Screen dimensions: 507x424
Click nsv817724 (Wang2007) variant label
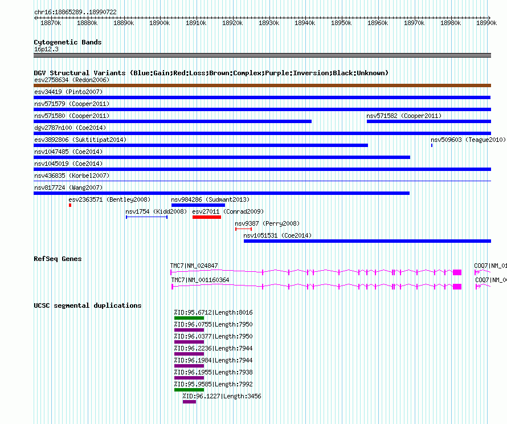pyautogui.click(x=68, y=187)
